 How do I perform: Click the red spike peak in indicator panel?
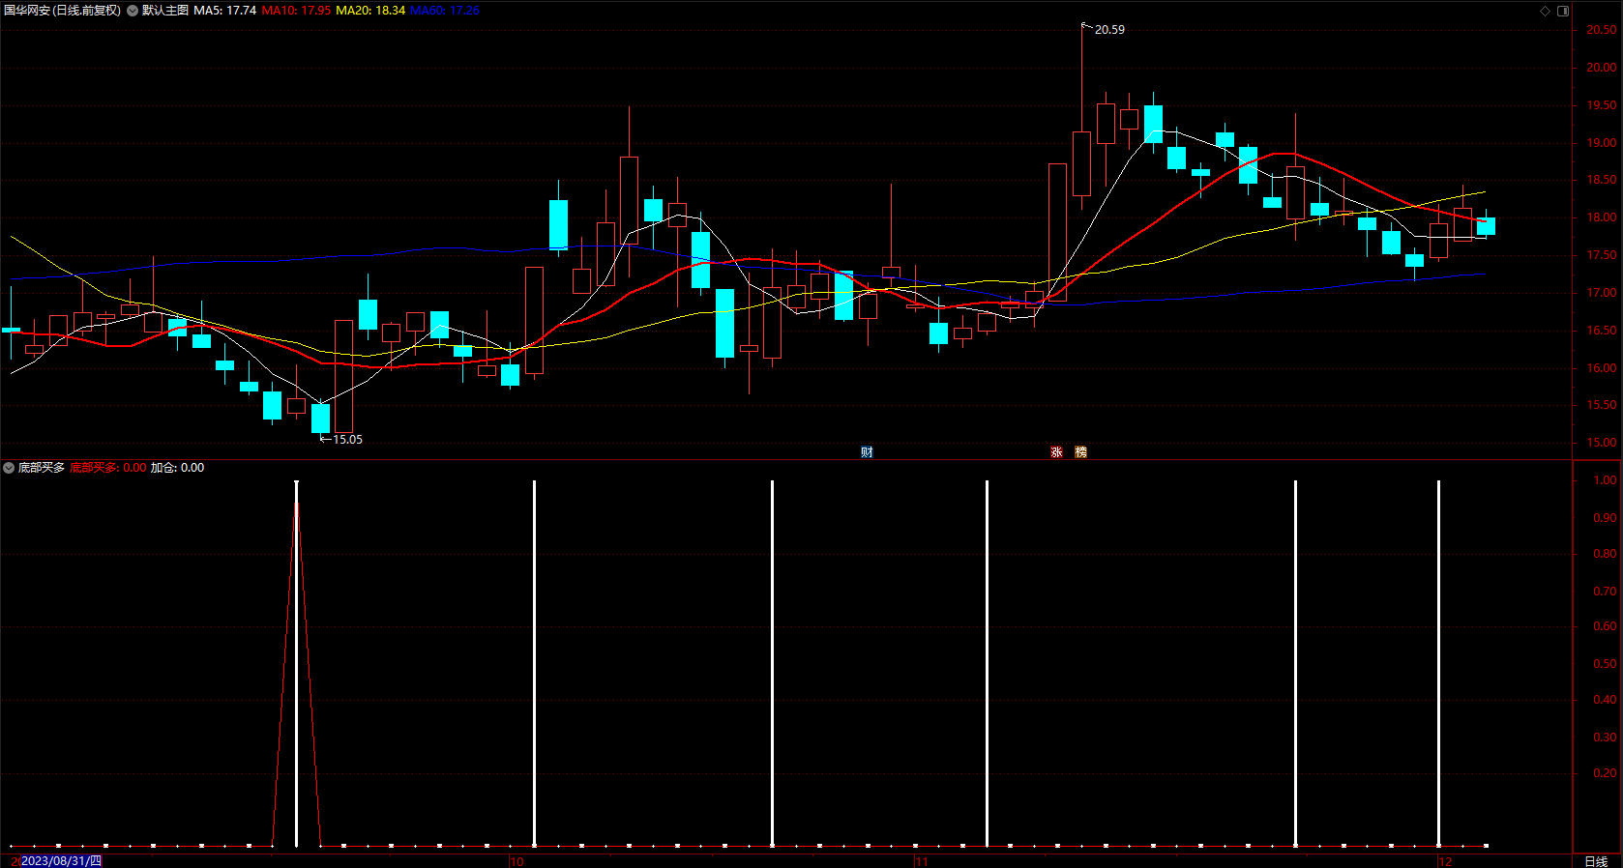(296, 504)
